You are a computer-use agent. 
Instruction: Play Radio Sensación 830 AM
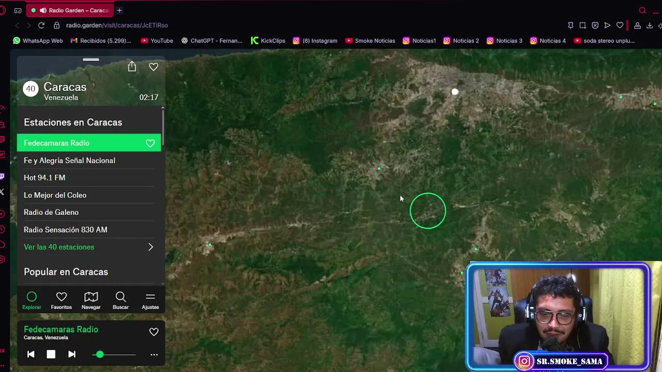click(89, 230)
